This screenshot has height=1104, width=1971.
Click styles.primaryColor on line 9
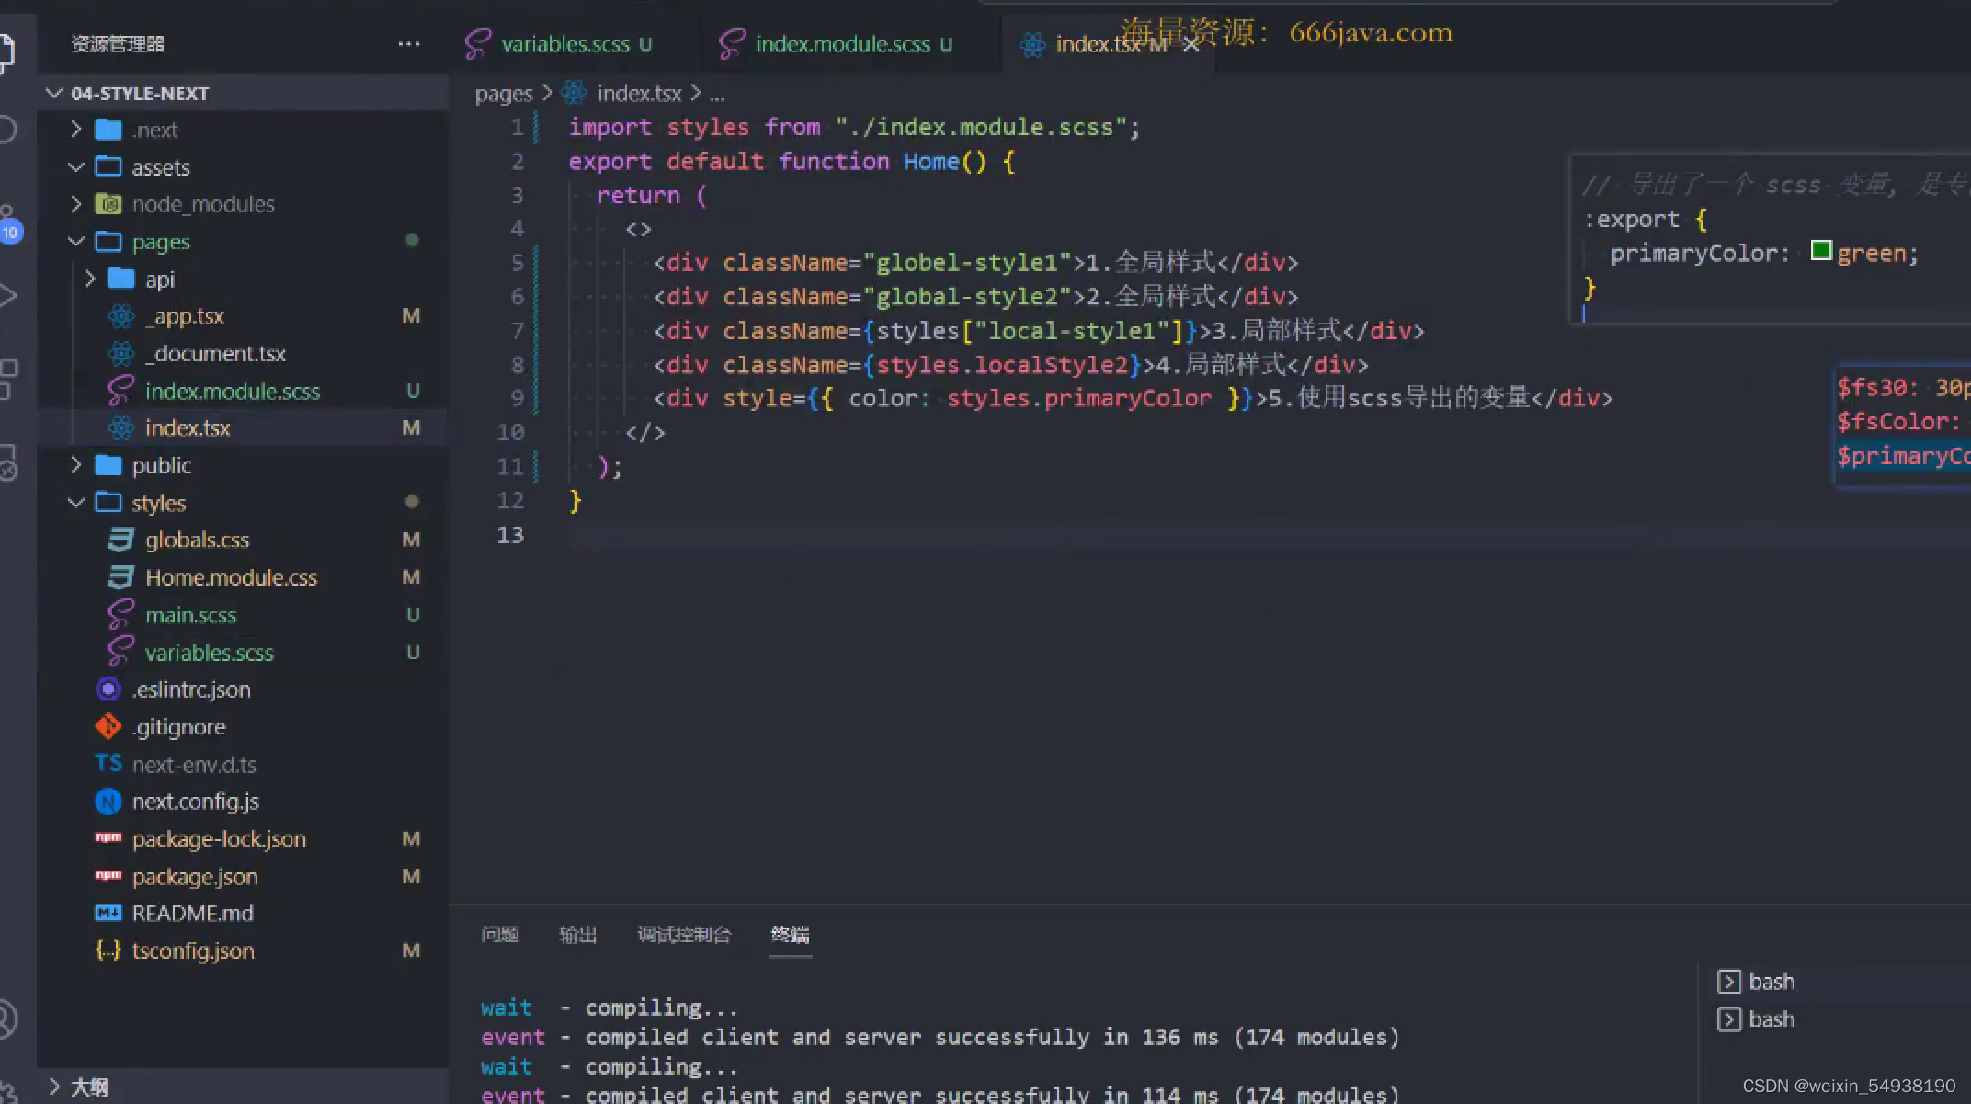[x=1079, y=398]
